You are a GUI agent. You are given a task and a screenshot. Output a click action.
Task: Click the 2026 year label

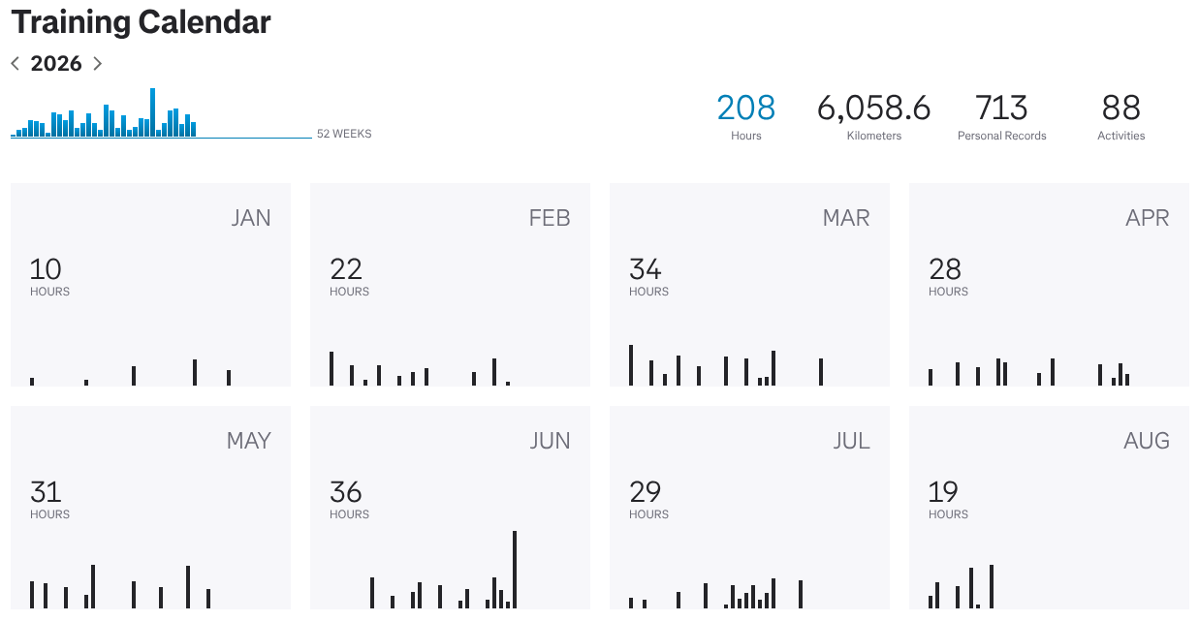click(x=56, y=64)
